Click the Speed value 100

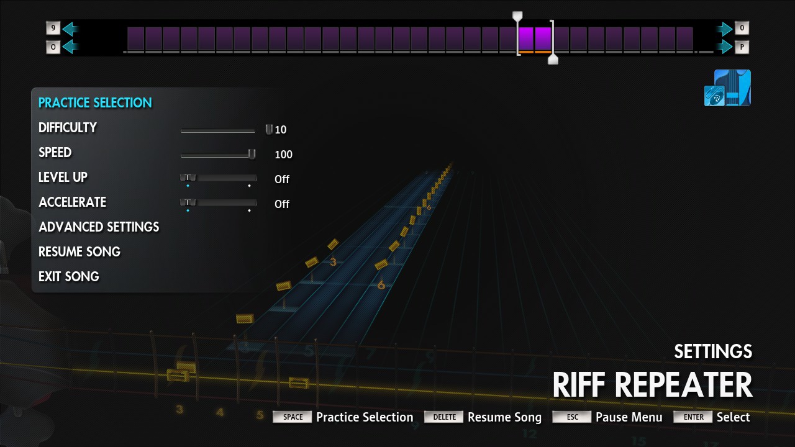283,155
